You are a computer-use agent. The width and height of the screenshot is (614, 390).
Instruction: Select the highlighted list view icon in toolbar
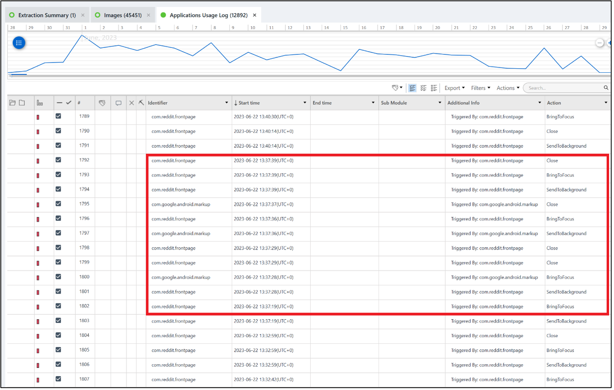[412, 88]
